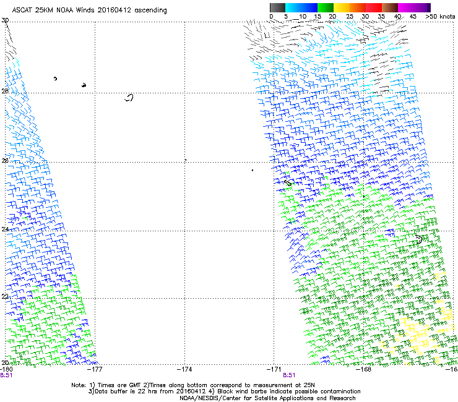
Task: Click the longitude axis label '-177'
Action: coord(95,369)
